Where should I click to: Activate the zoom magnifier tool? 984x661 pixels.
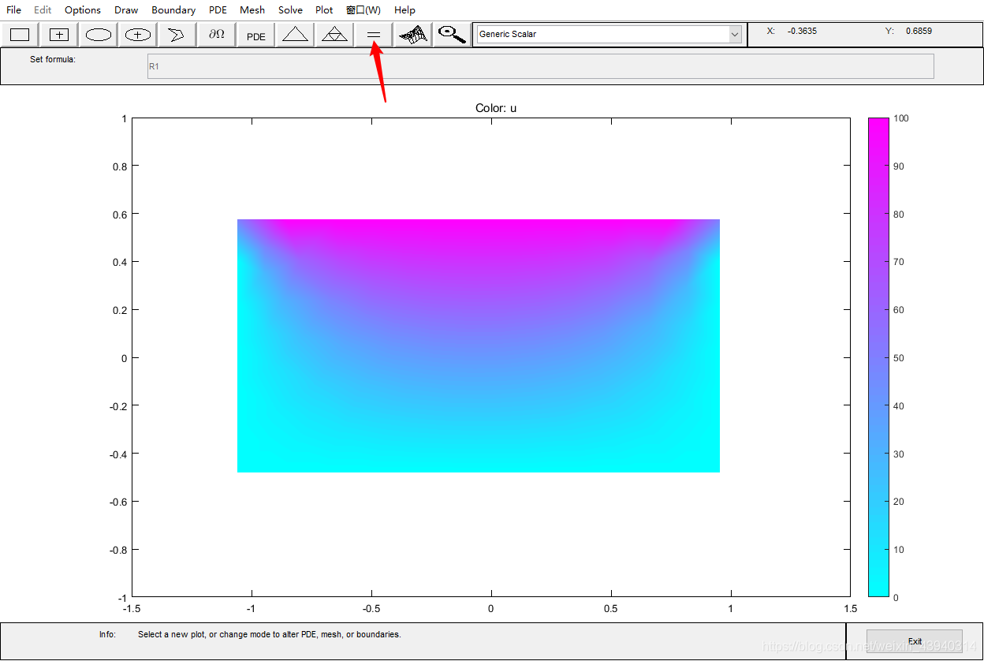(x=452, y=35)
